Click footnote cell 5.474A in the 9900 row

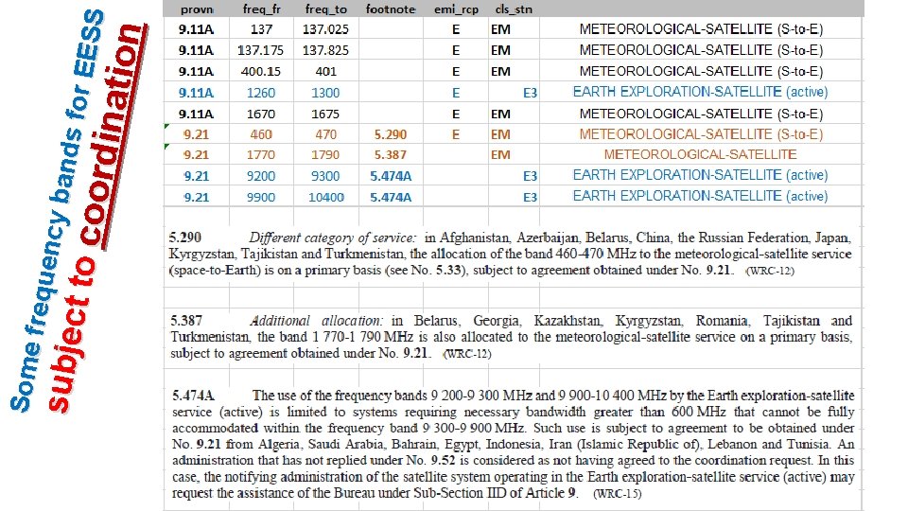[391, 198]
